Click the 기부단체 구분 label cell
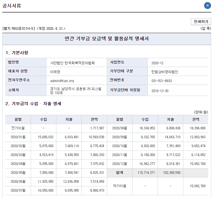 click(x=127, y=71)
